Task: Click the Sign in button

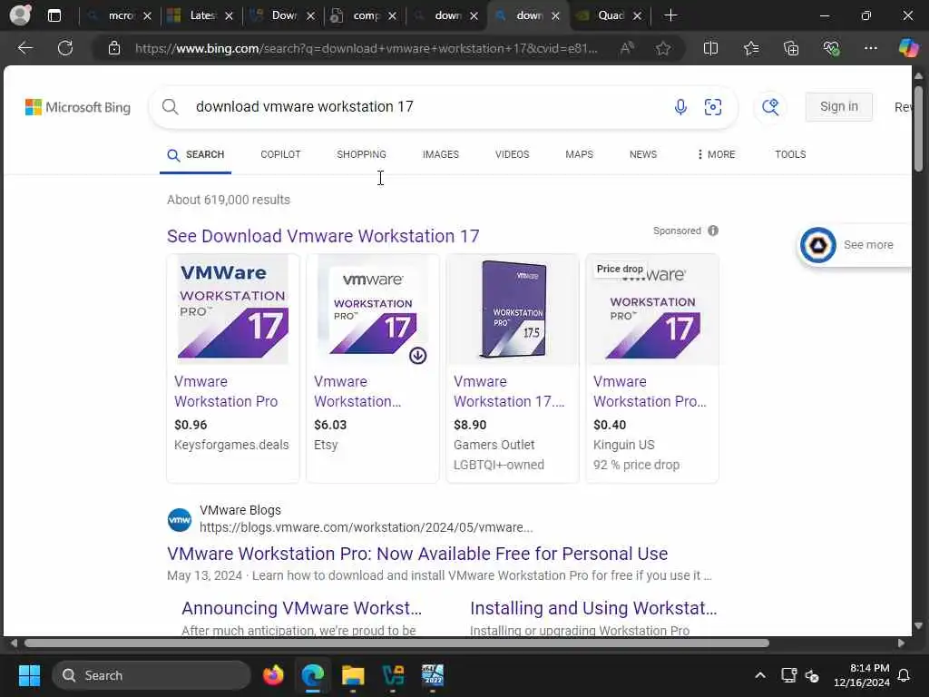Action: pos(839,107)
